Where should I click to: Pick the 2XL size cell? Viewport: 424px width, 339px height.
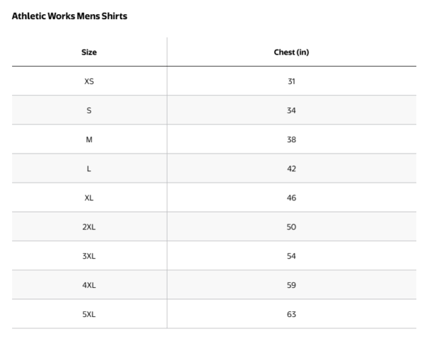[89, 226]
